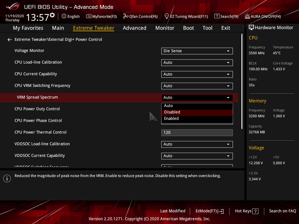The image size is (299, 224).
Task: Go to the Exit tab
Action: 226,28
